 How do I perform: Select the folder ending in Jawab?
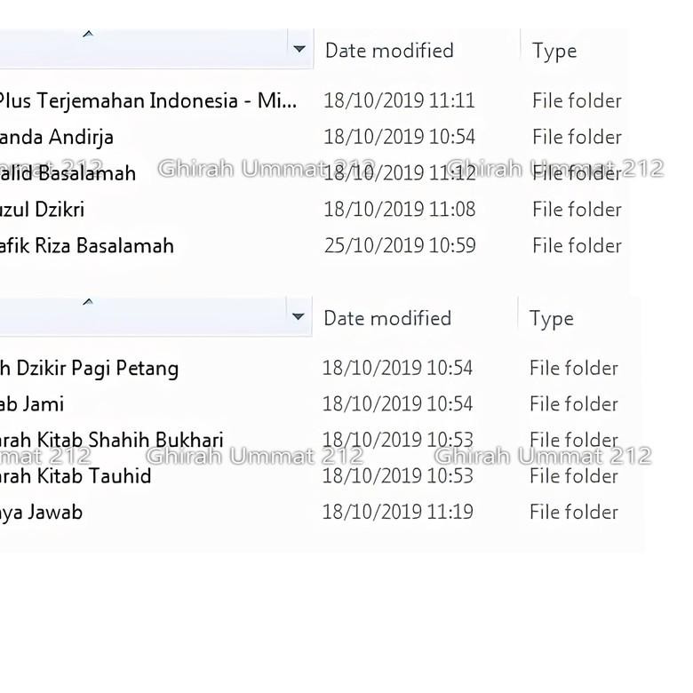pos(41,512)
